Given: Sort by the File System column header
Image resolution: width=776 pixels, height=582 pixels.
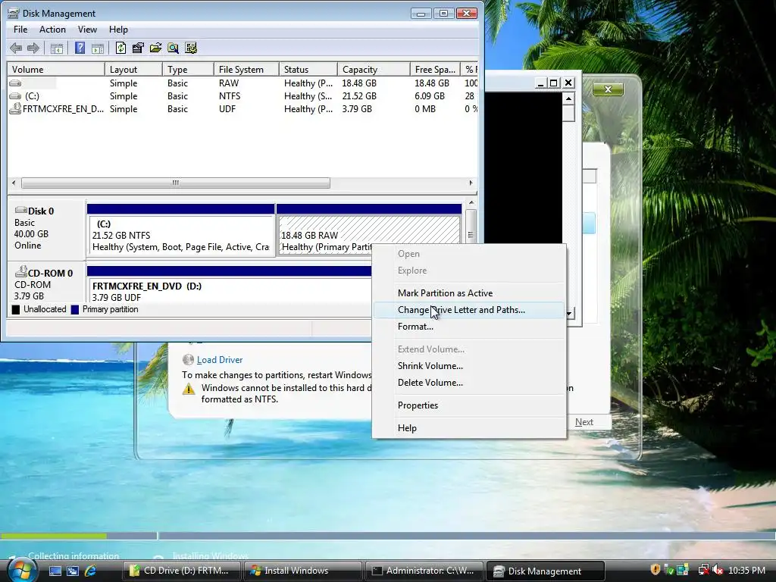Looking at the screenshot, I should click(246, 69).
